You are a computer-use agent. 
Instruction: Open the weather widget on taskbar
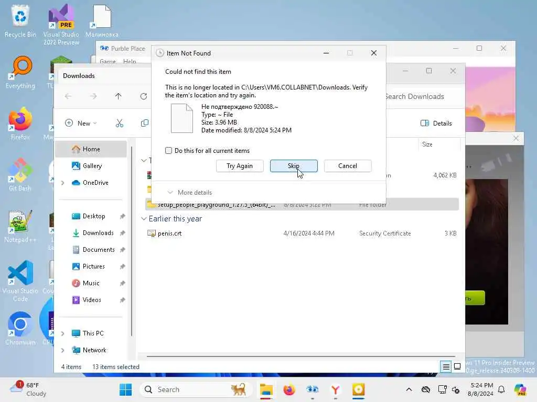coord(28,389)
